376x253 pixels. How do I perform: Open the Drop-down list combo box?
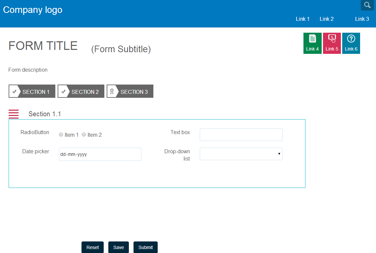coord(241,154)
